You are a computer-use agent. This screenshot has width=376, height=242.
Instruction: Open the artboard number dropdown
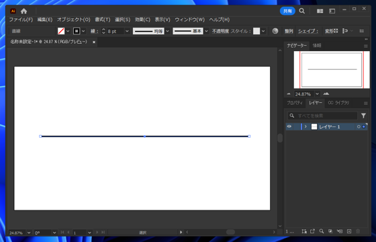coord(90,233)
